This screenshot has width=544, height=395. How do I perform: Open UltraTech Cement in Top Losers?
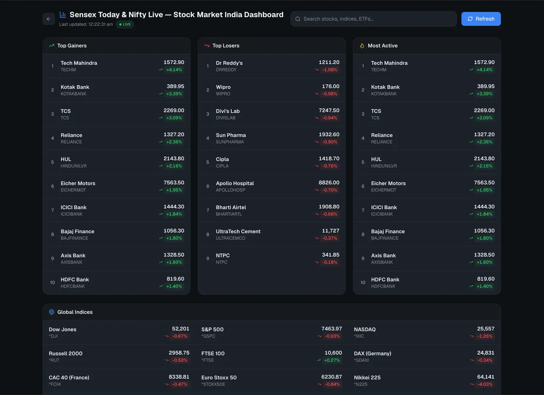click(272, 235)
